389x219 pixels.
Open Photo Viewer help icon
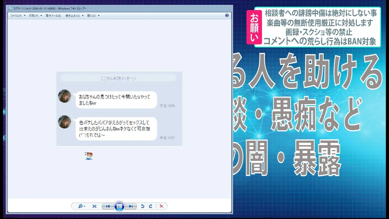click(x=227, y=15)
